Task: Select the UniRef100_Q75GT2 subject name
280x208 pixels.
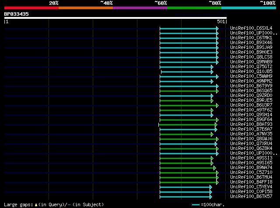Action: tap(251, 67)
